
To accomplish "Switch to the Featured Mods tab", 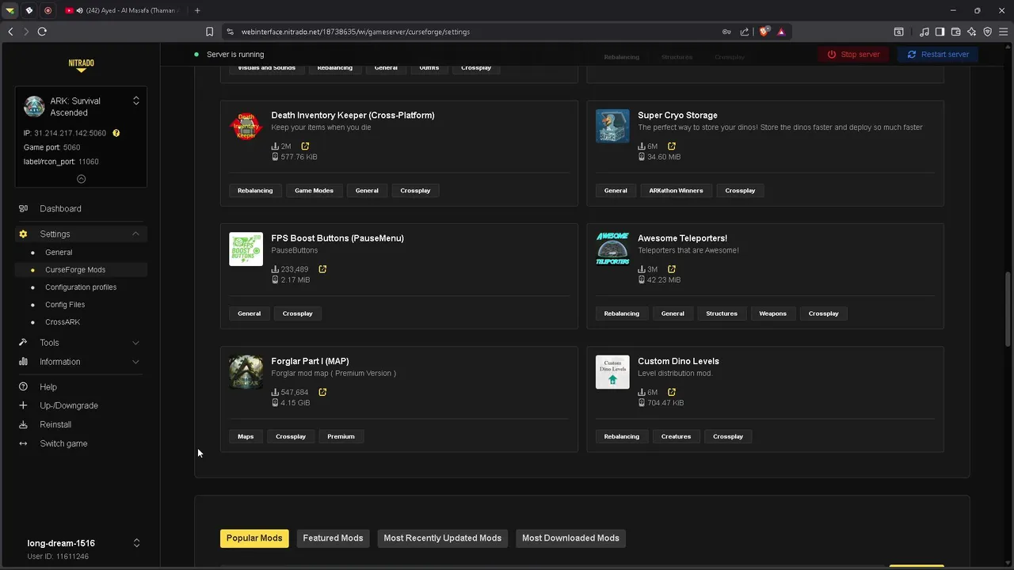I will [x=333, y=538].
